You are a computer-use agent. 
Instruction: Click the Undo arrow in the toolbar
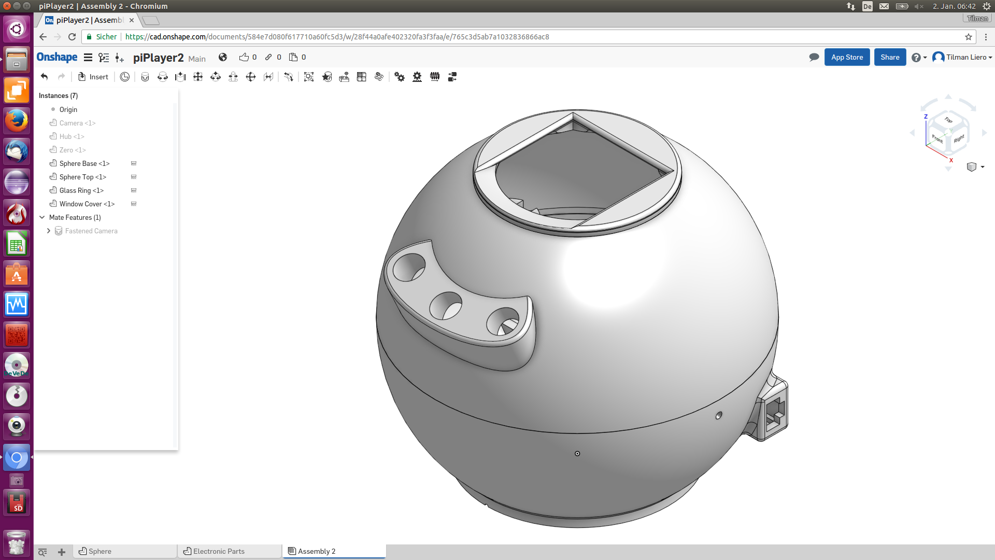pos(45,77)
